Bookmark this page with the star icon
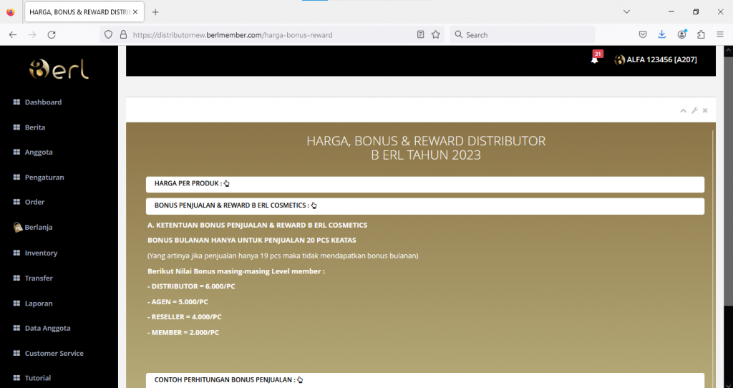Screen dimensions: 733x388 (x=436, y=34)
